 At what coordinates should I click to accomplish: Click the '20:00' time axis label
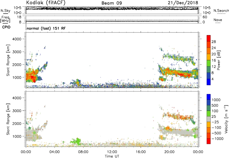[169, 152]
